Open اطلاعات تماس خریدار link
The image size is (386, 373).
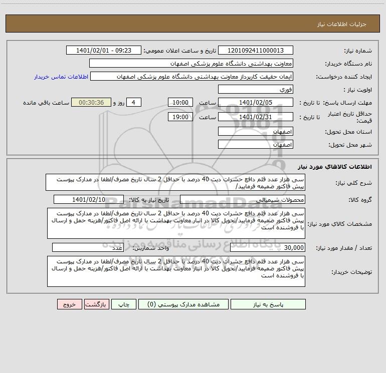click(x=61, y=77)
